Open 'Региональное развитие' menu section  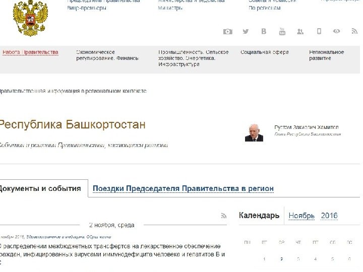click(326, 55)
